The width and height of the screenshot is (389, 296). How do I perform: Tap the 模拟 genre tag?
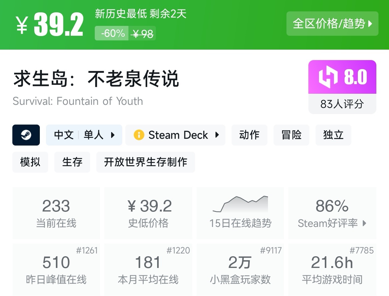pos(30,162)
